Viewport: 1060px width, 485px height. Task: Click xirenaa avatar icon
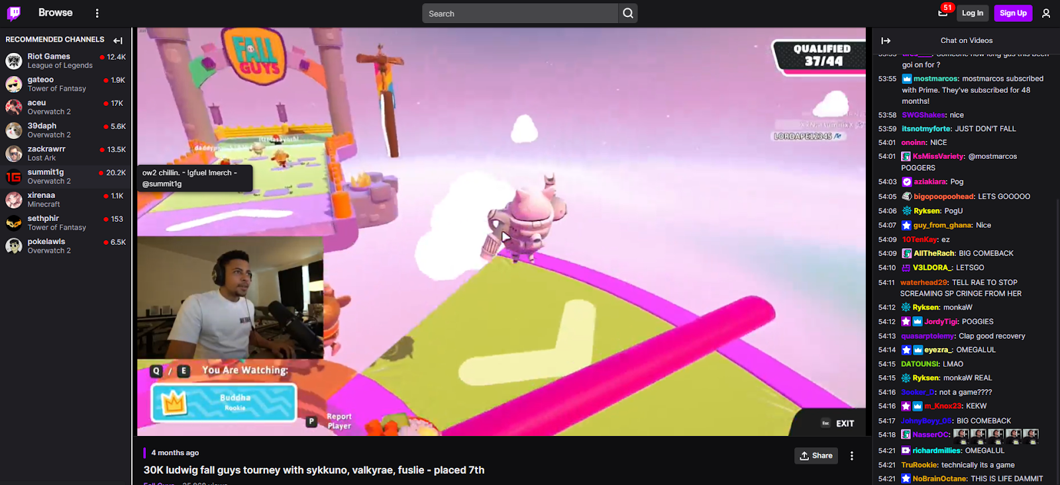coord(14,200)
